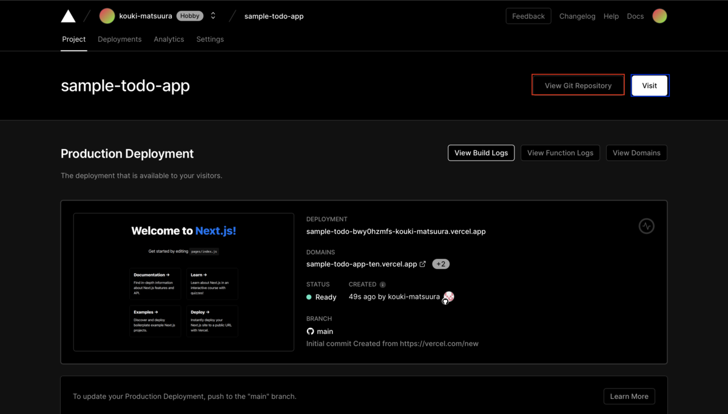Click the activity pulse icon in deployment card
The height and width of the screenshot is (414, 728).
point(647,226)
